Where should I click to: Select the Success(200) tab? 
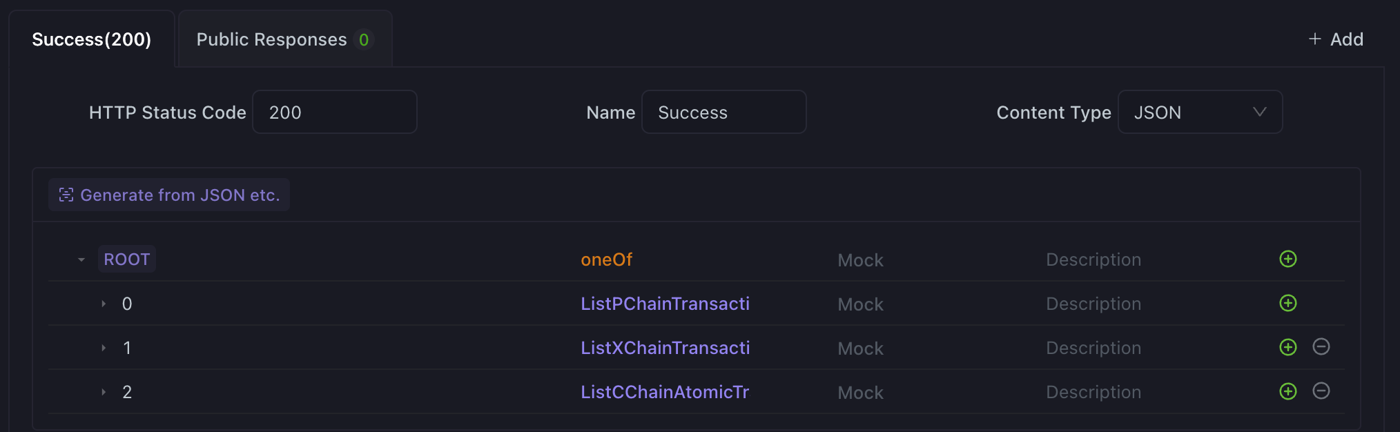91,39
